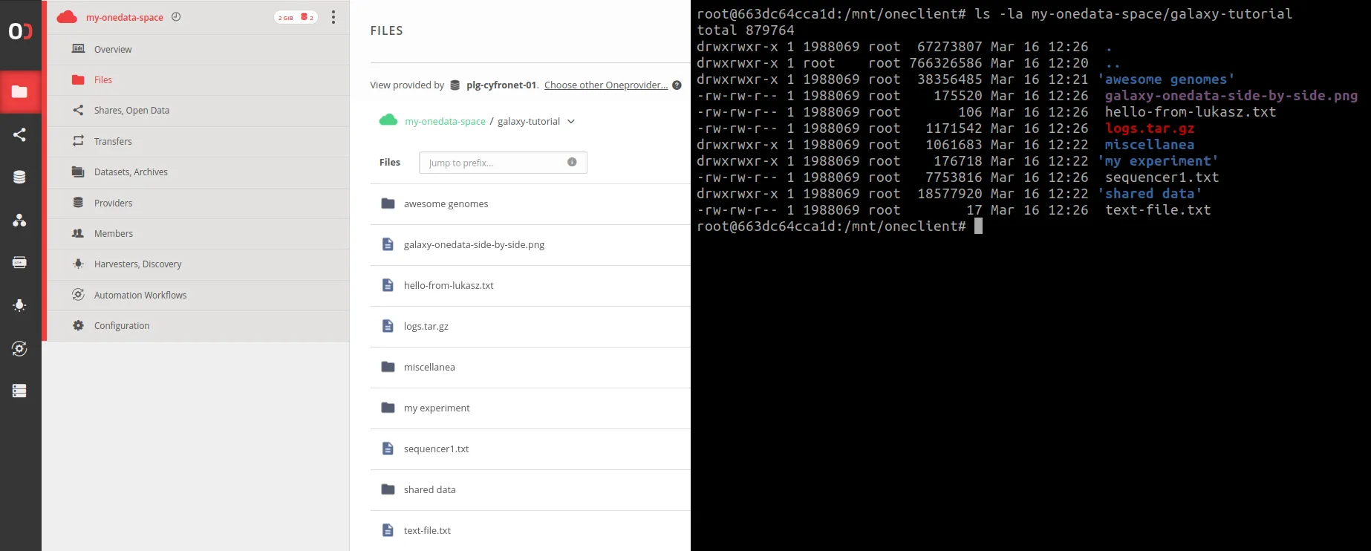Expand the galaxy-tutorial breadcrumb dropdown
The width and height of the screenshot is (1371, 551).
(571, 122)
